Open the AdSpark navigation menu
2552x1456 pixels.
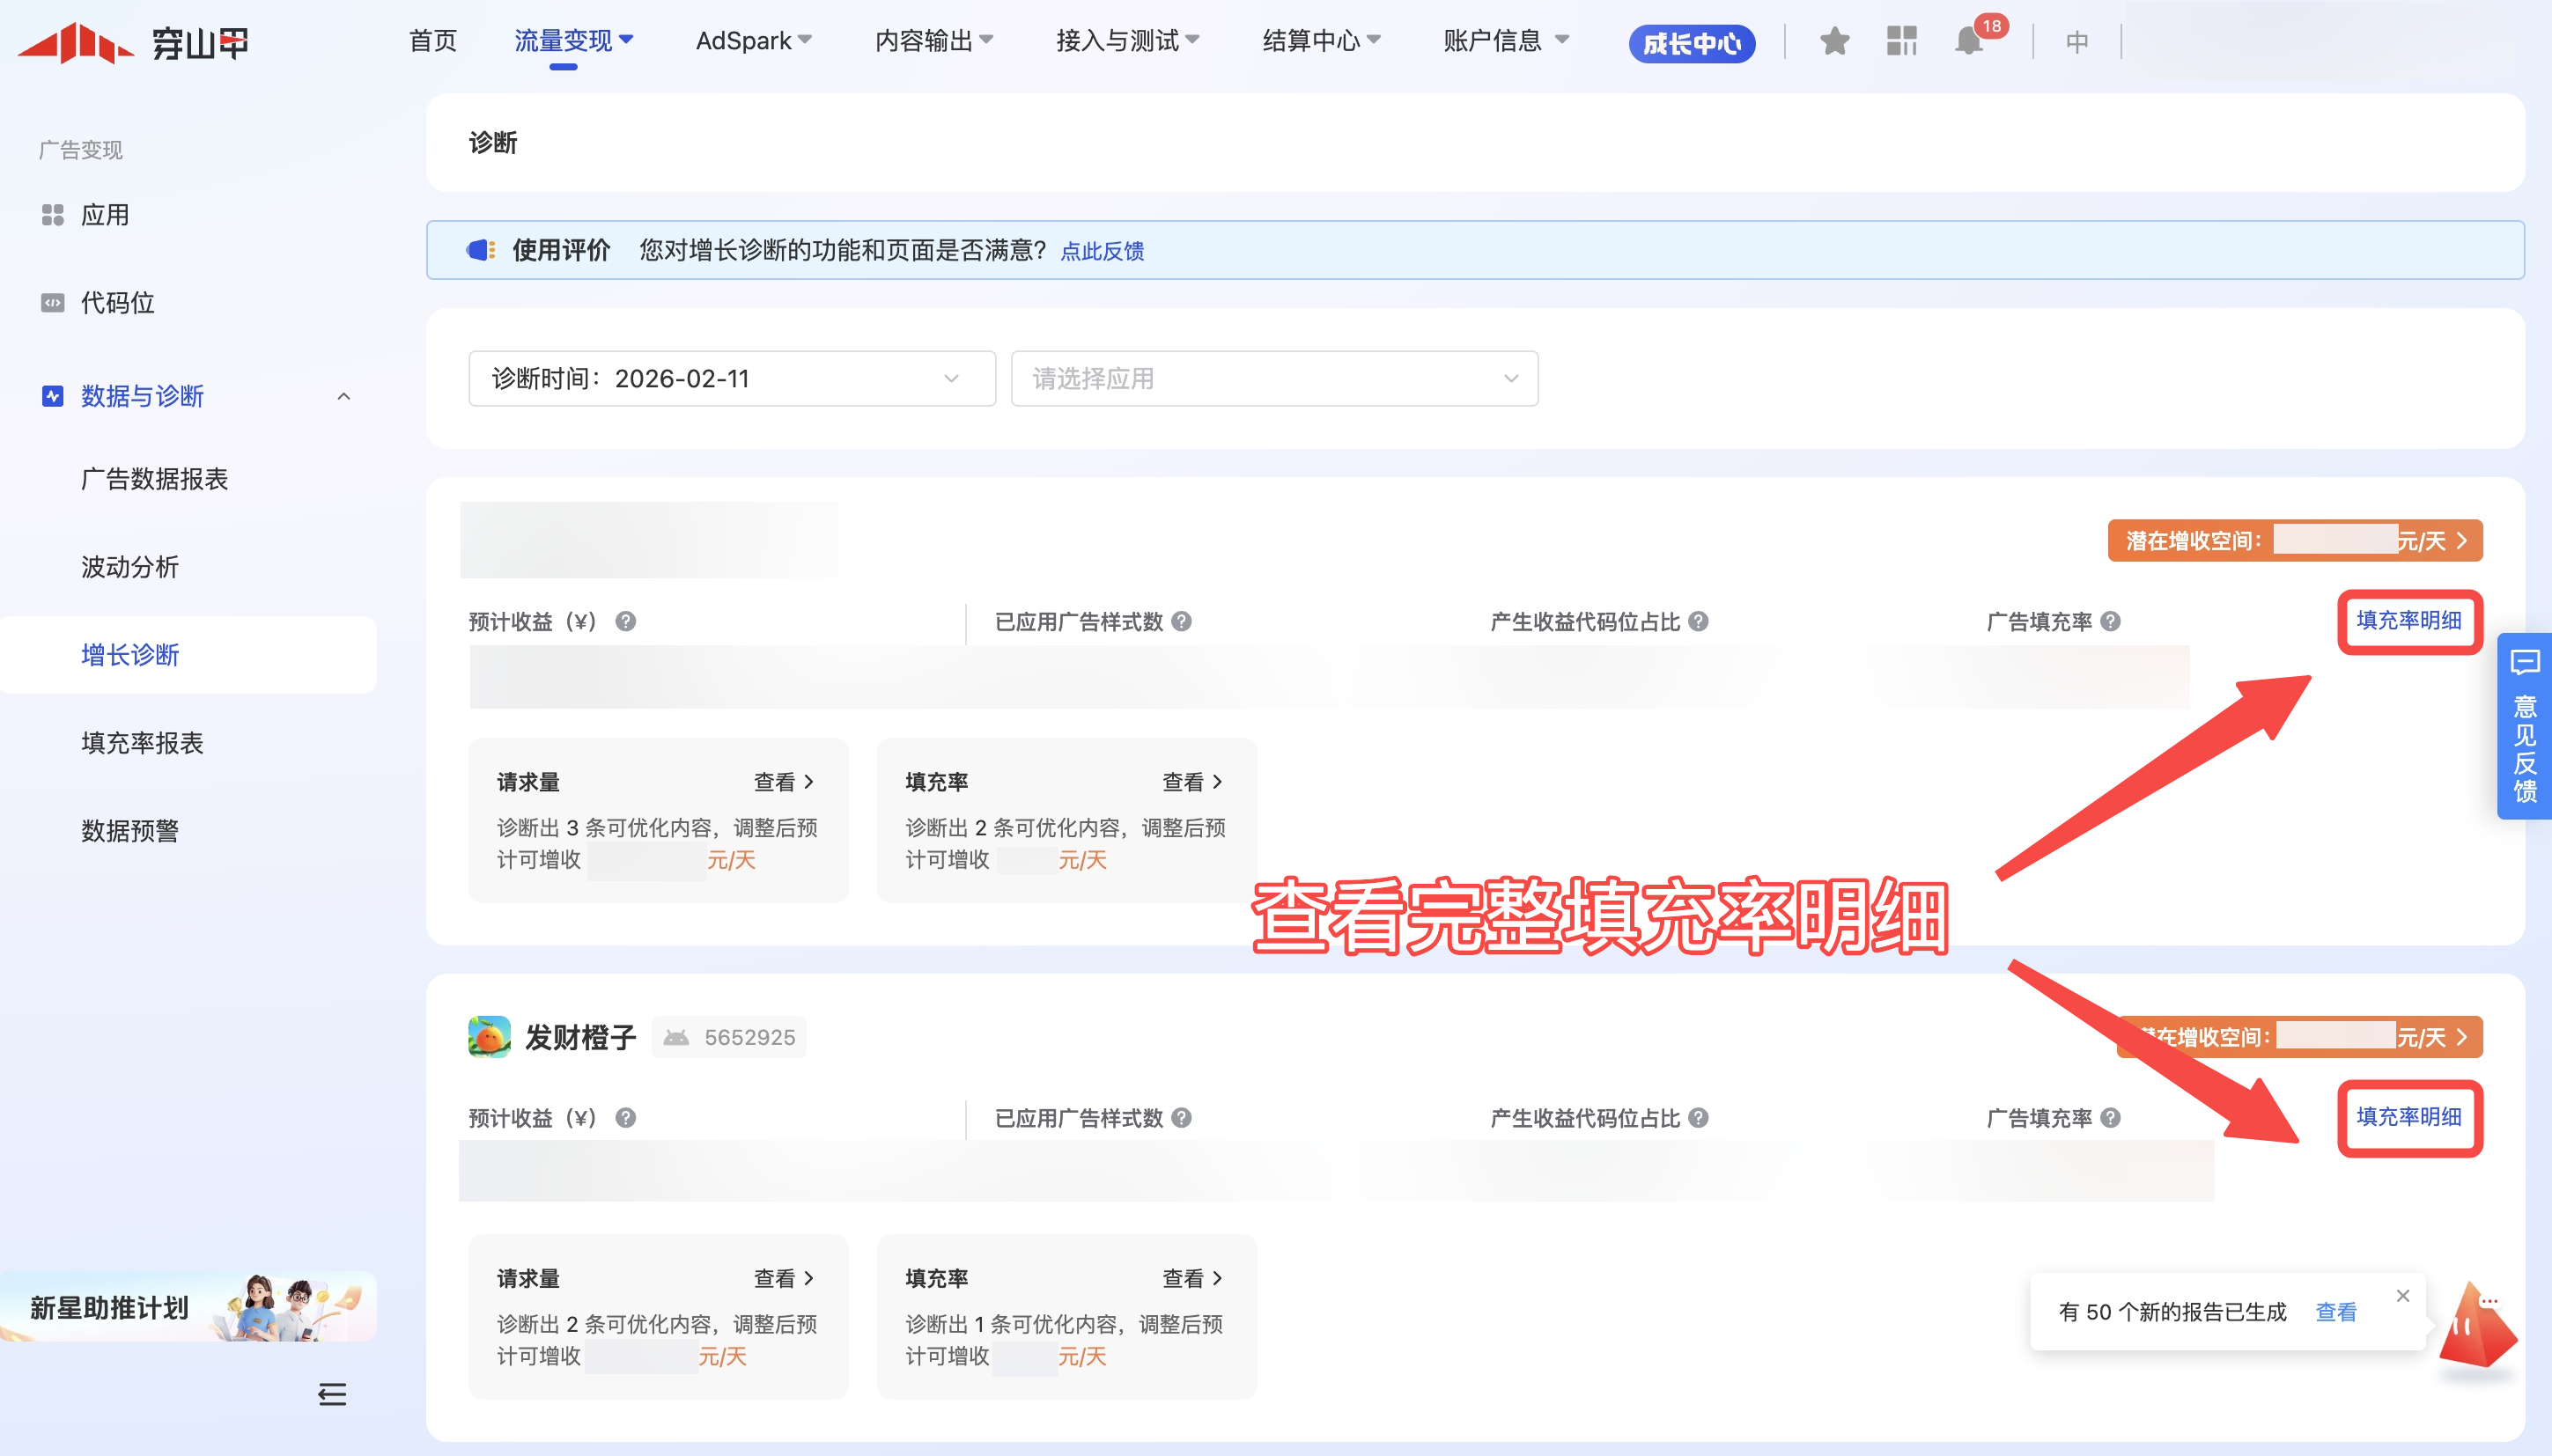[x=752, y=41]
